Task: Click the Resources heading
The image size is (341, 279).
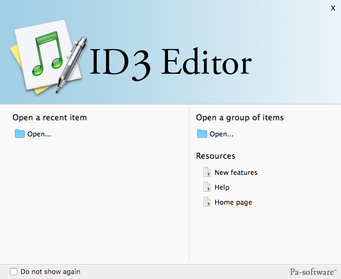Action: [216, 156]
